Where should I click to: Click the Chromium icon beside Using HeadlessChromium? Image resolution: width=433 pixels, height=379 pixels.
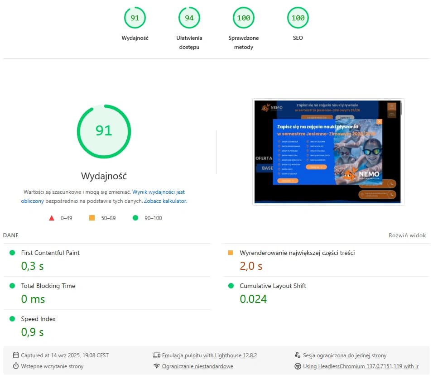point(298,366)
